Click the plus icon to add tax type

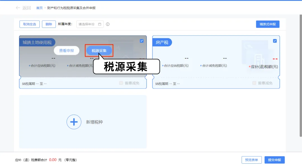[74, 122]
